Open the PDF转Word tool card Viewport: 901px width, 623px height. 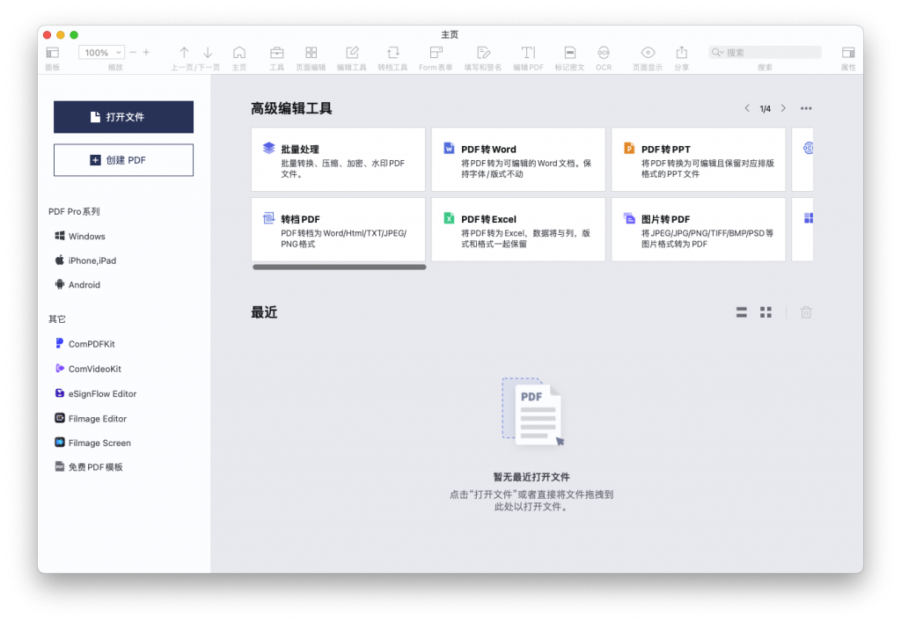(x=518, y=159)
